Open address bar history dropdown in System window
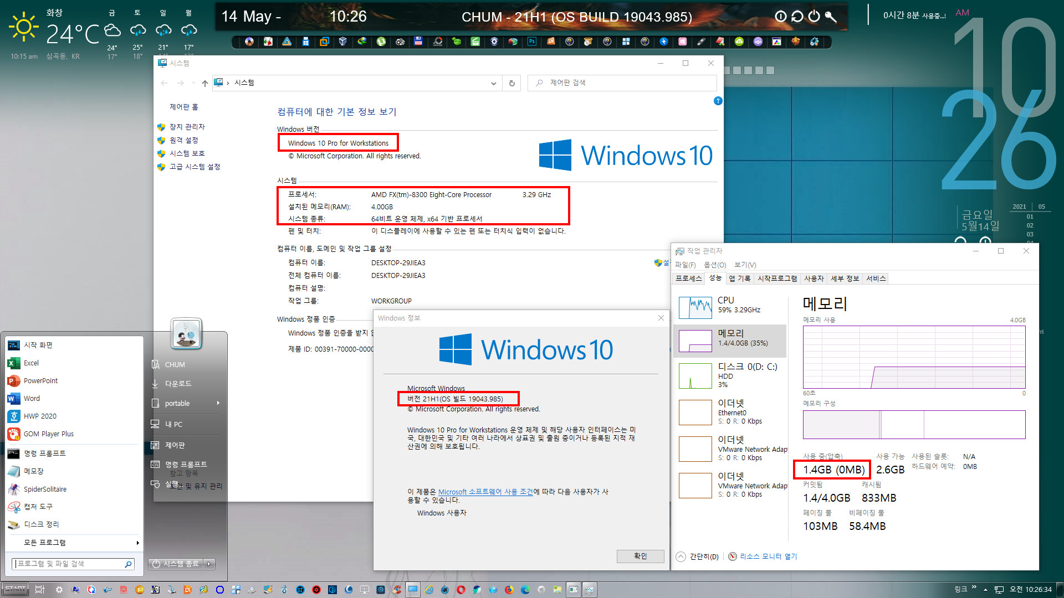The width and height of the screenshot is (1064, 598). [493, 83]
